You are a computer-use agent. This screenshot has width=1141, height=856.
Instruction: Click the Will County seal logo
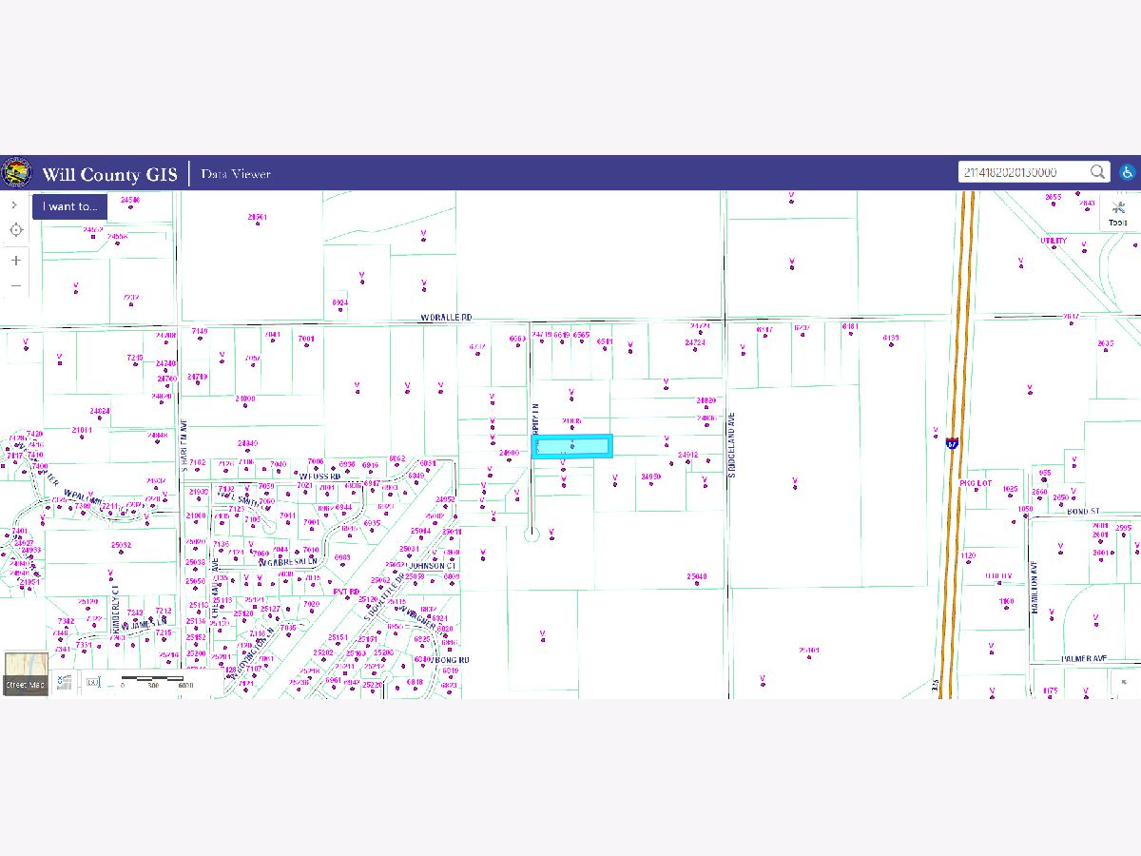click(17, 173)
